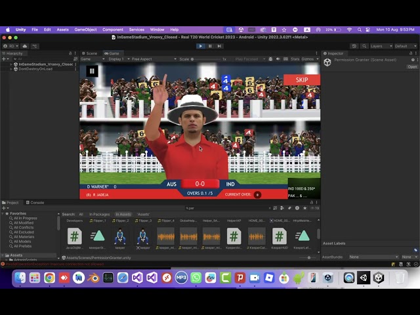
Task: Click the in-game pause button
Action: 92,71
